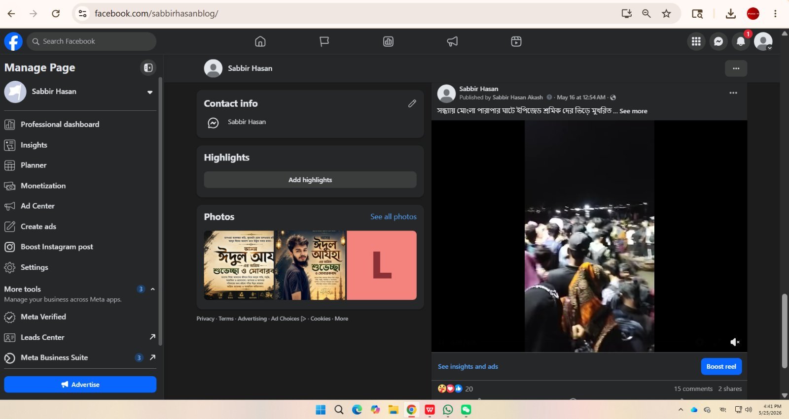Screen dimensions: 789x419
Task: View the 2 shares on post
Action: tap(730, 389)
